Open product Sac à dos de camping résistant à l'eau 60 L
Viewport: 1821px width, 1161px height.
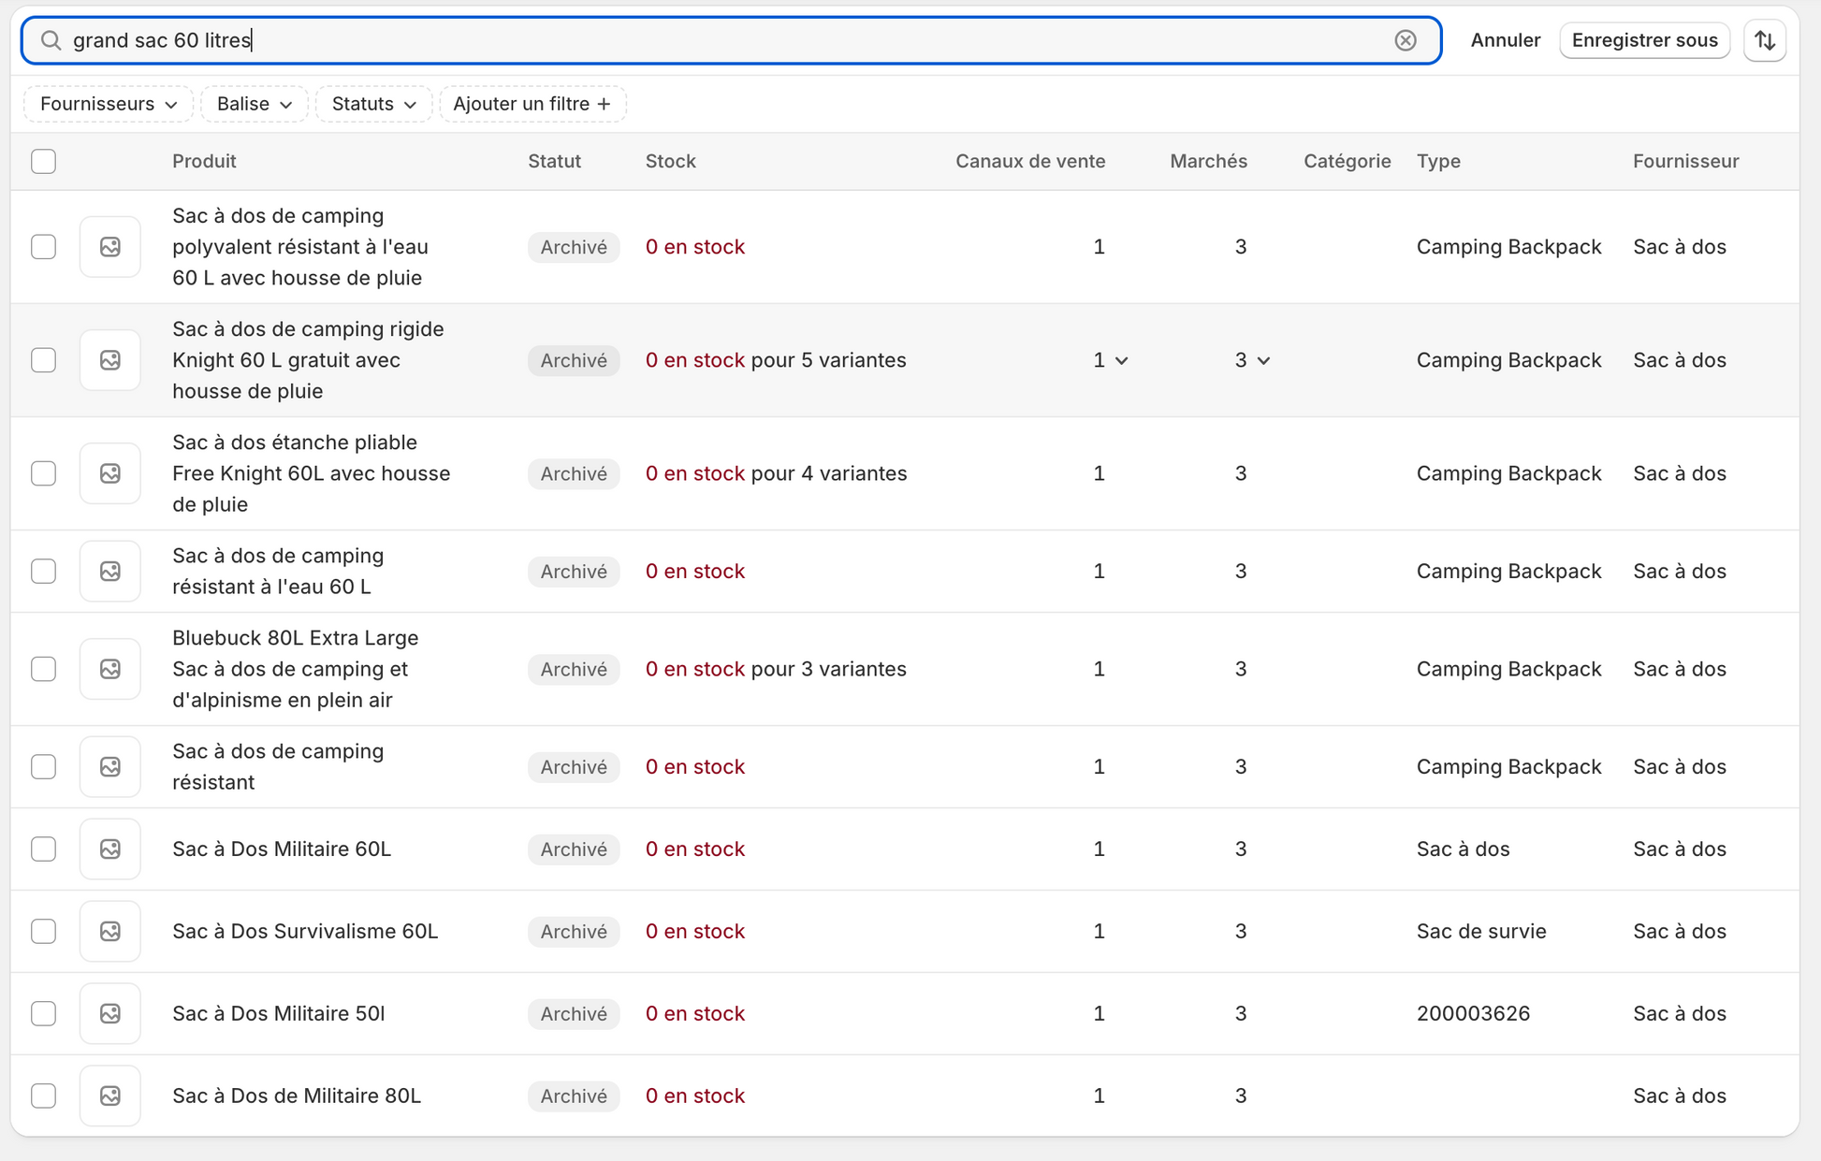(278, 571)
